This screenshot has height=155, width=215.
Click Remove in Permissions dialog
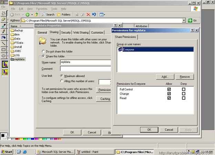[x=185, y=77]
